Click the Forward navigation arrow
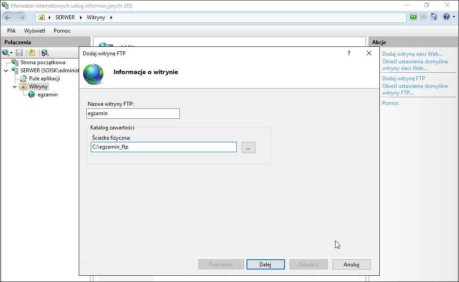This screenshot has width=459, height=282. coord(21,17)
